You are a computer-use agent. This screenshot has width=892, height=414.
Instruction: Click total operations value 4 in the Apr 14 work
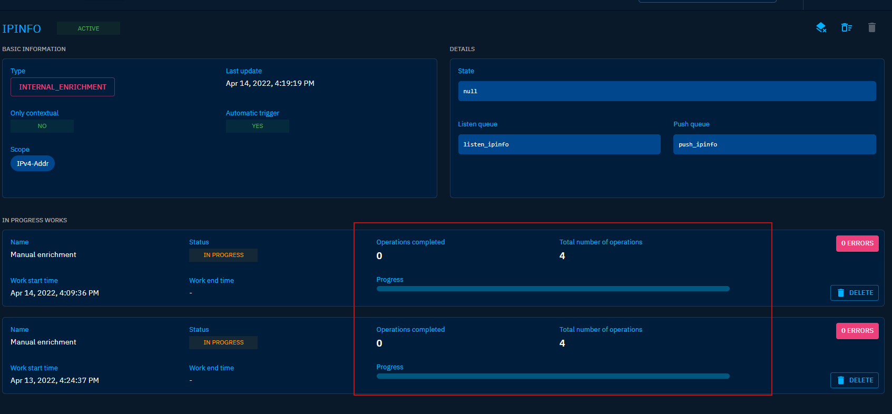[x=562, y=256]
